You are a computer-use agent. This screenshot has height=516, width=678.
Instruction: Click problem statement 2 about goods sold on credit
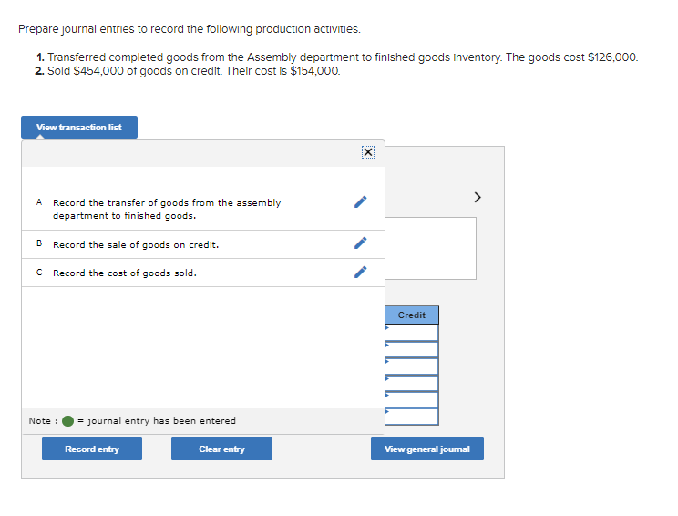click(x=188, y=71)
